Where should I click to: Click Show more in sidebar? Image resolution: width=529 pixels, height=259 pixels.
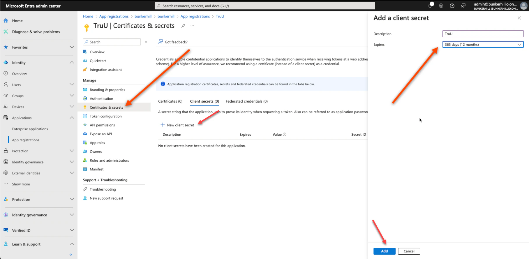pos(21,184)
